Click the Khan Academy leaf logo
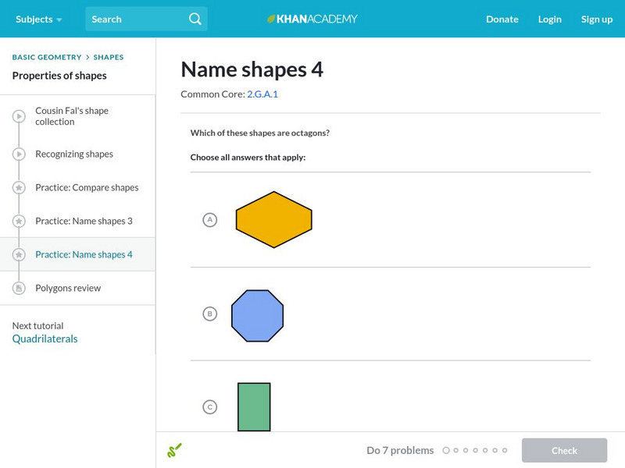The width and height of the screenshot is (625, 468). [271, 19]
